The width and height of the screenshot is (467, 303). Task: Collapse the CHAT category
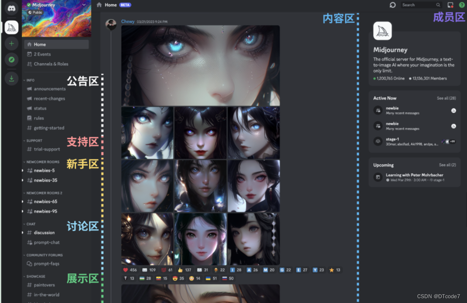29,224
